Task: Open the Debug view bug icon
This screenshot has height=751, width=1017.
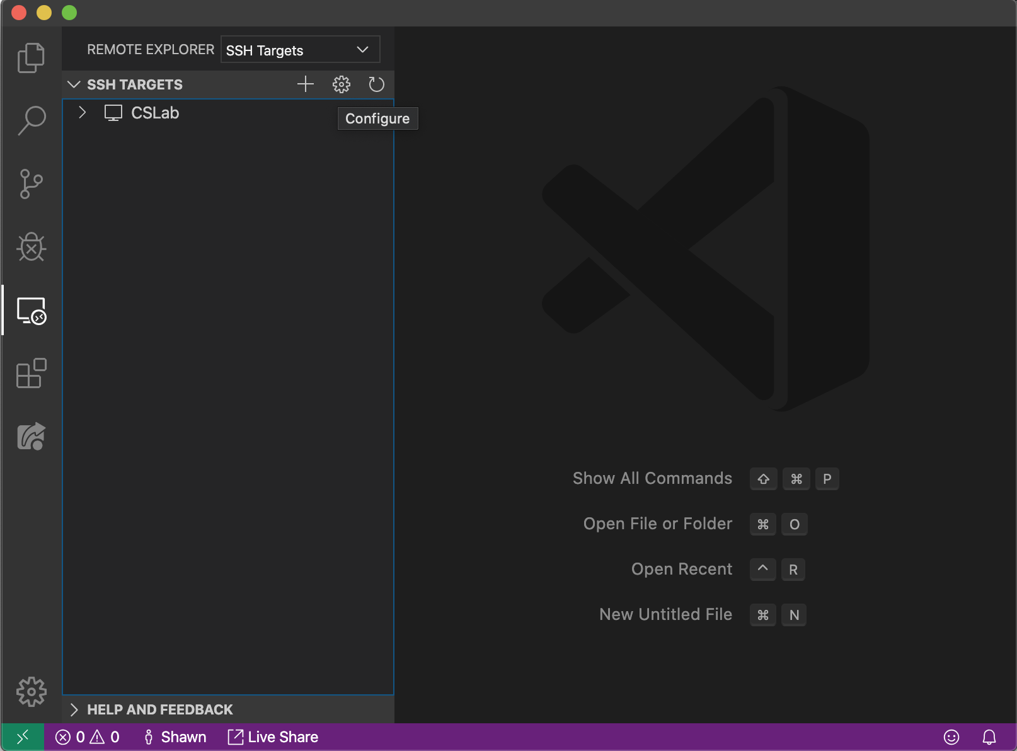Action: tap(31, 247)
